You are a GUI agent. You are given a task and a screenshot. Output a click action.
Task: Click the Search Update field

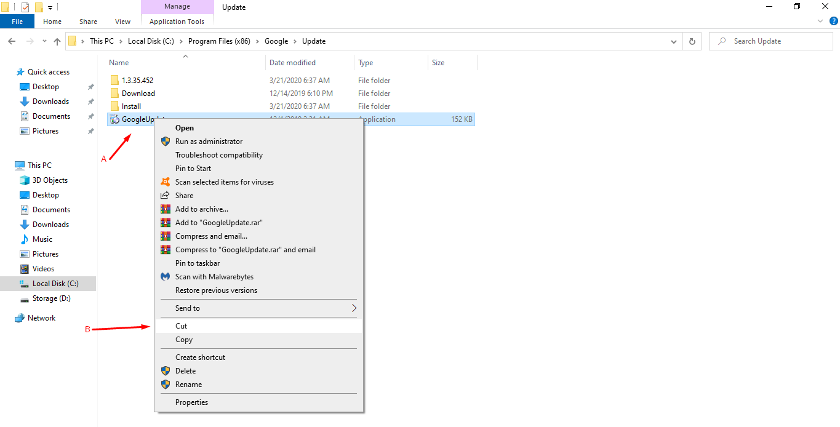(x=770, y=41)
